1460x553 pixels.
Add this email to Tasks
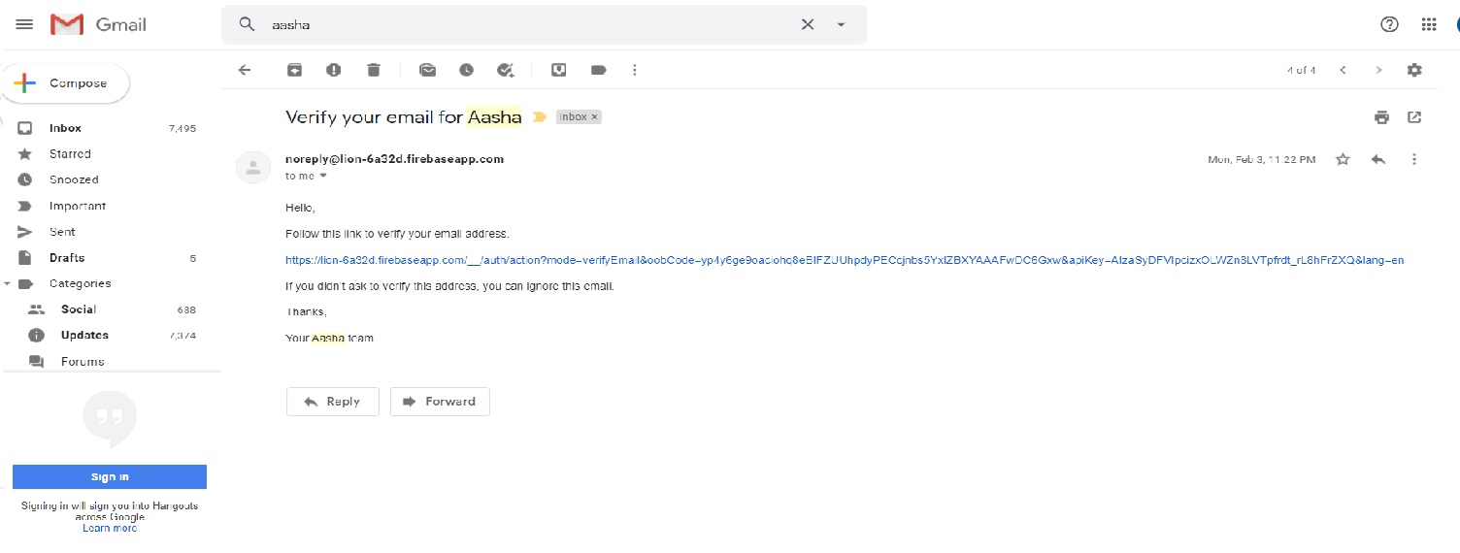[505, 70]
